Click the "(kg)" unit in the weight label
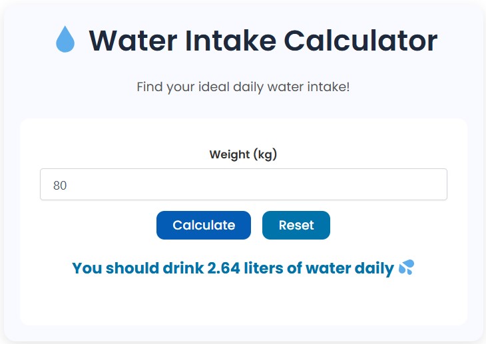Viewport: 486px width, 344px height. 264,155
